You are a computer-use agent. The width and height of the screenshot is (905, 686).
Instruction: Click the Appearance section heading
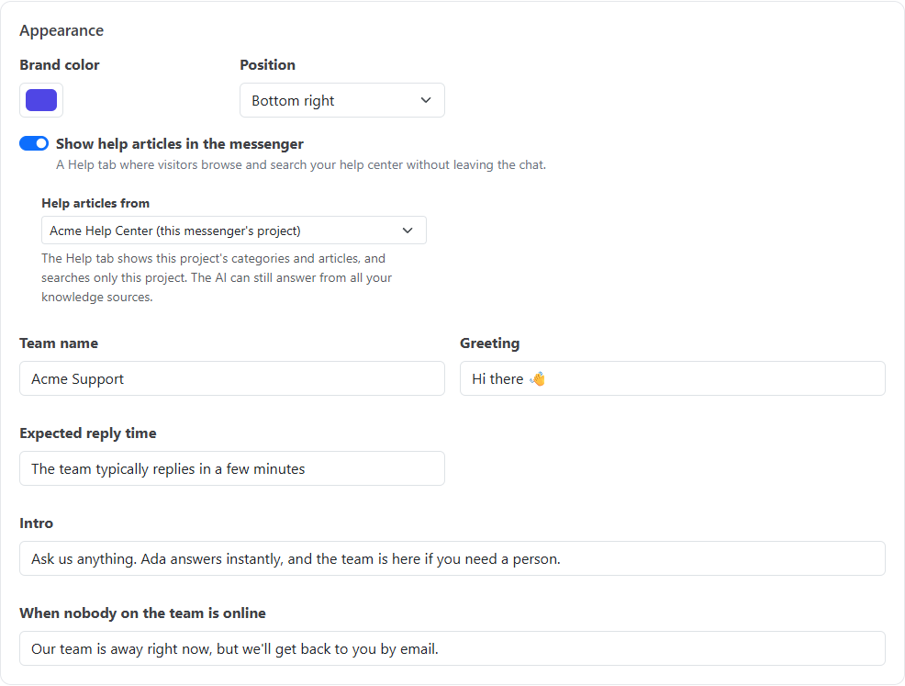pos(61,30)
